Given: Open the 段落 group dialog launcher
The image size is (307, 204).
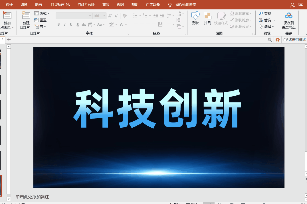Looking at the screenshot, I should [x=185, y=34].
